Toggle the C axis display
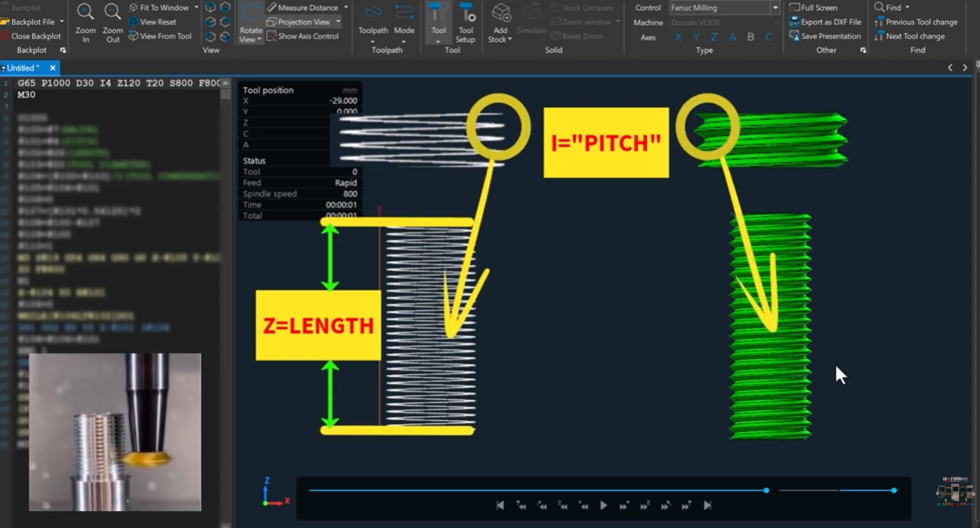980x528 pixels. [769, 37]
